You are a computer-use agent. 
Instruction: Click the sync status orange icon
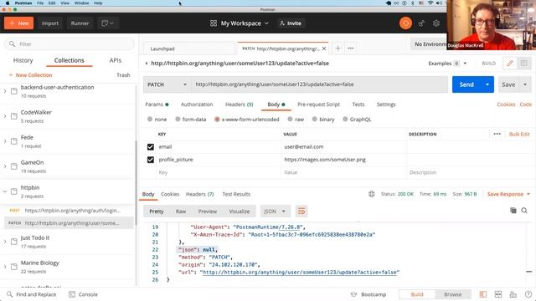pos(405,23)
